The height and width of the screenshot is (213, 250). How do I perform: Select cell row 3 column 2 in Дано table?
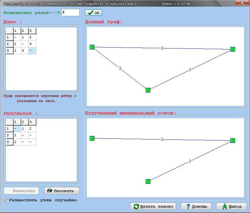pyautogui.click(x=25, y=51)
